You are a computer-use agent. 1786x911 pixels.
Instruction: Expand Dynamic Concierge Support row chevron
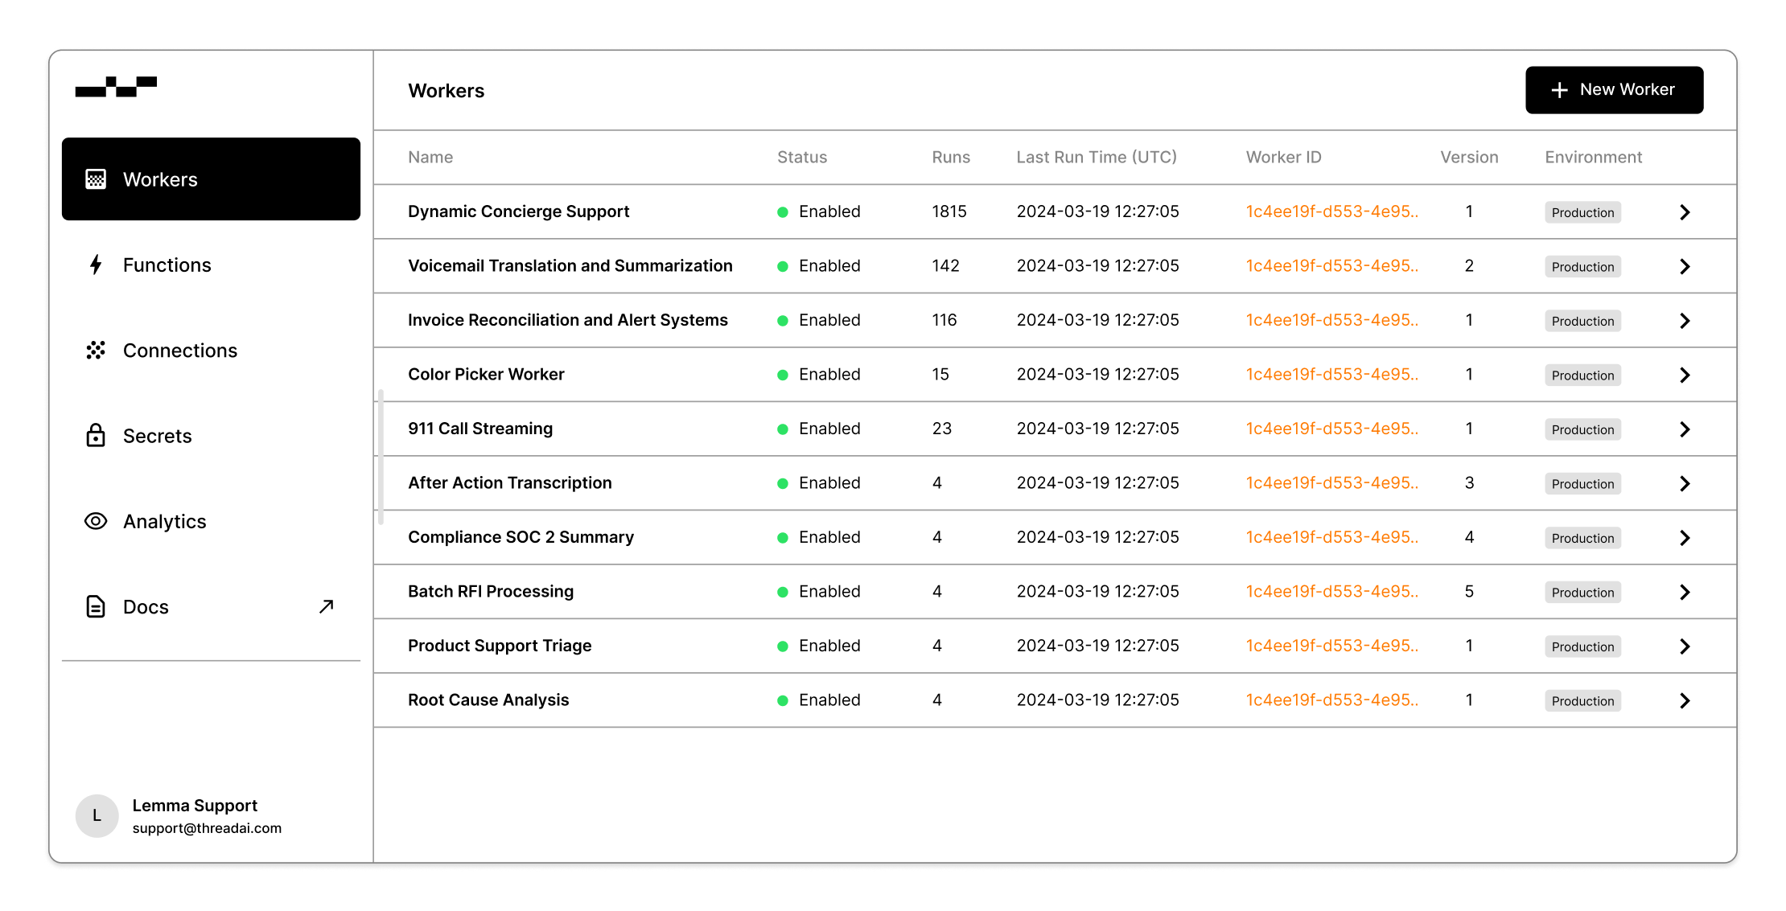point(1685,212)
